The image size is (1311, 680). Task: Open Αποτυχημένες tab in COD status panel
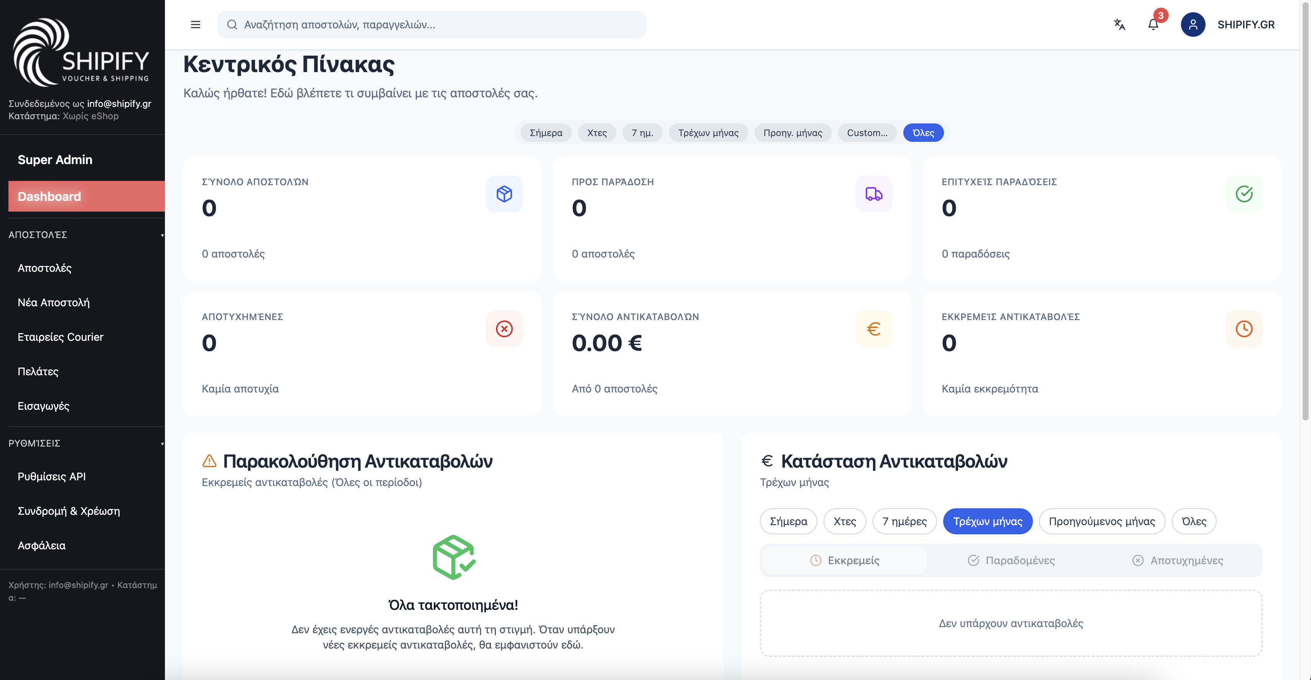[1177, 560]
